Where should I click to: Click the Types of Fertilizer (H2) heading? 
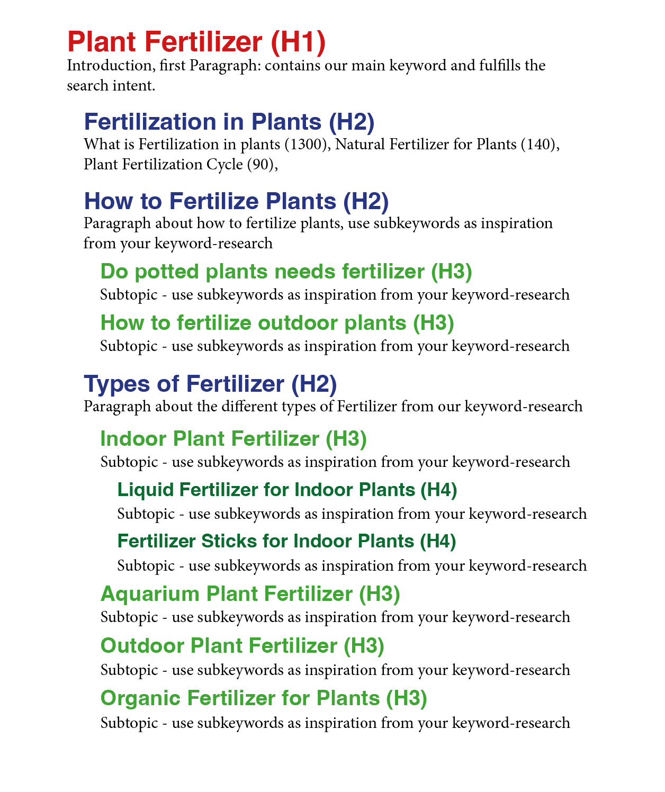(x=210, y=384)
